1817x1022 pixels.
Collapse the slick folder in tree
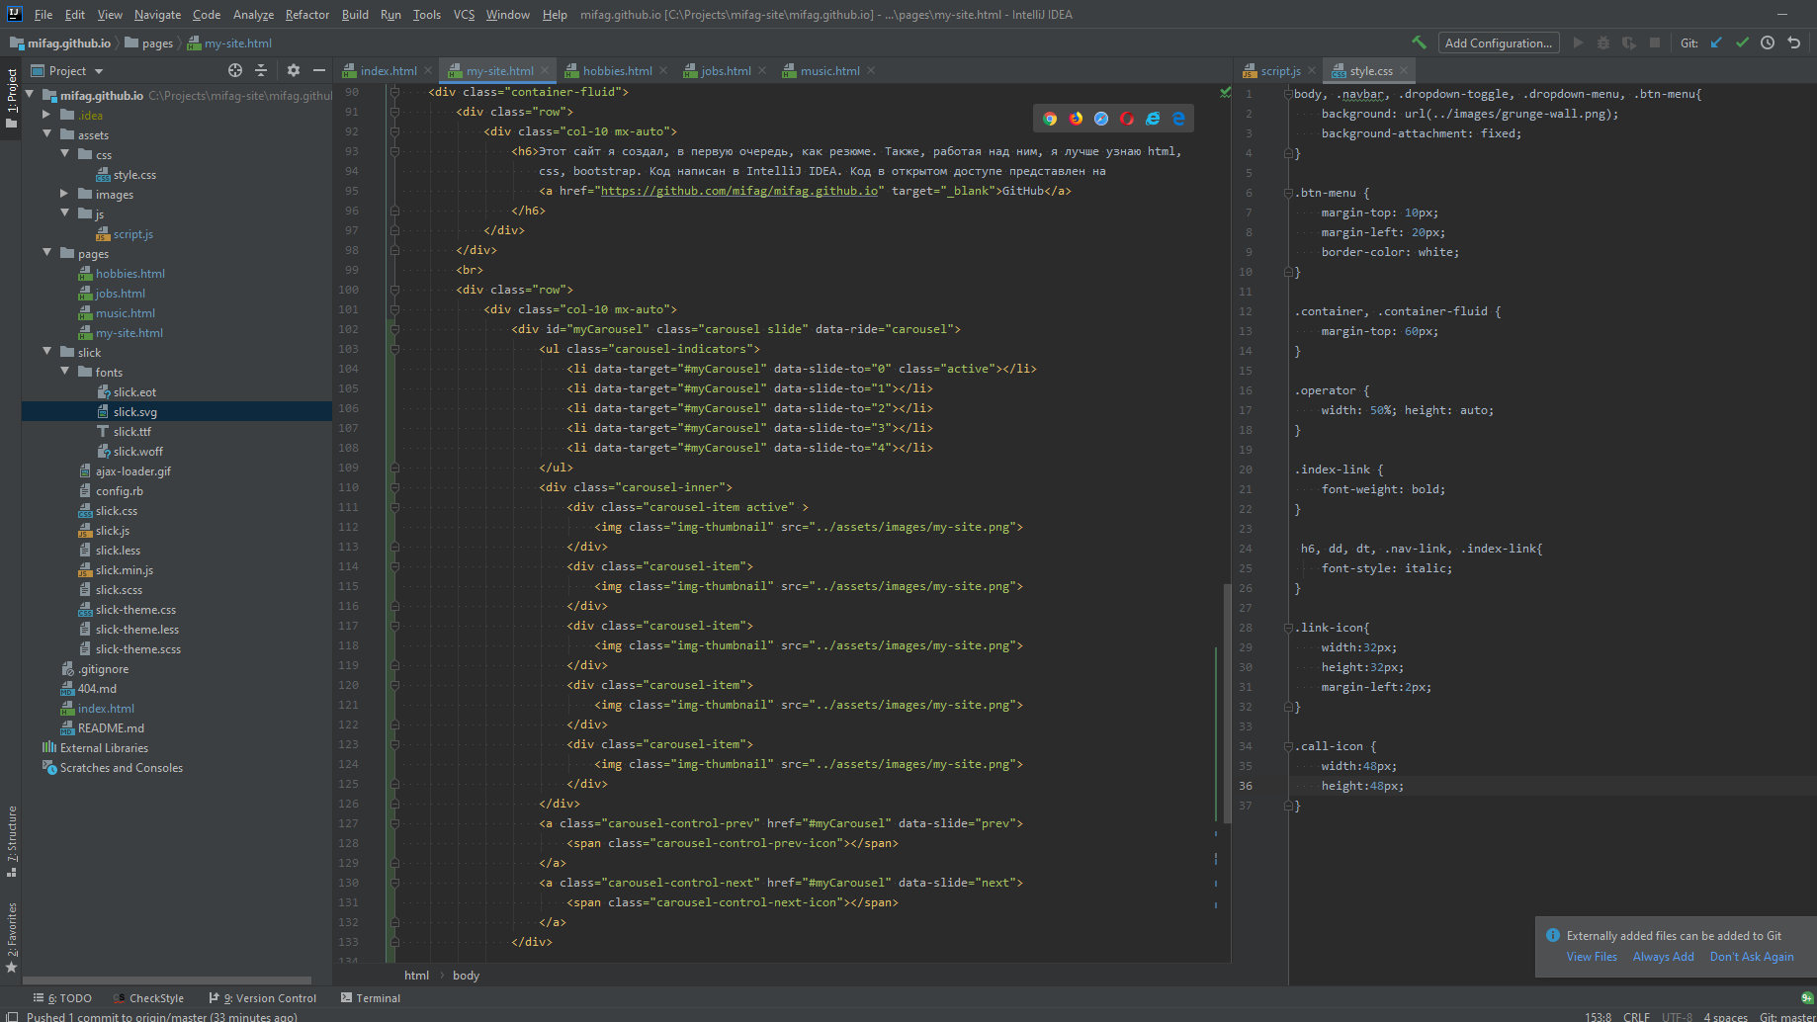click(46, 352)
